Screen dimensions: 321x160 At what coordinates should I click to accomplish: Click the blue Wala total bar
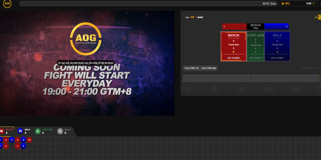pyautogui.click(x=276, y=26)
